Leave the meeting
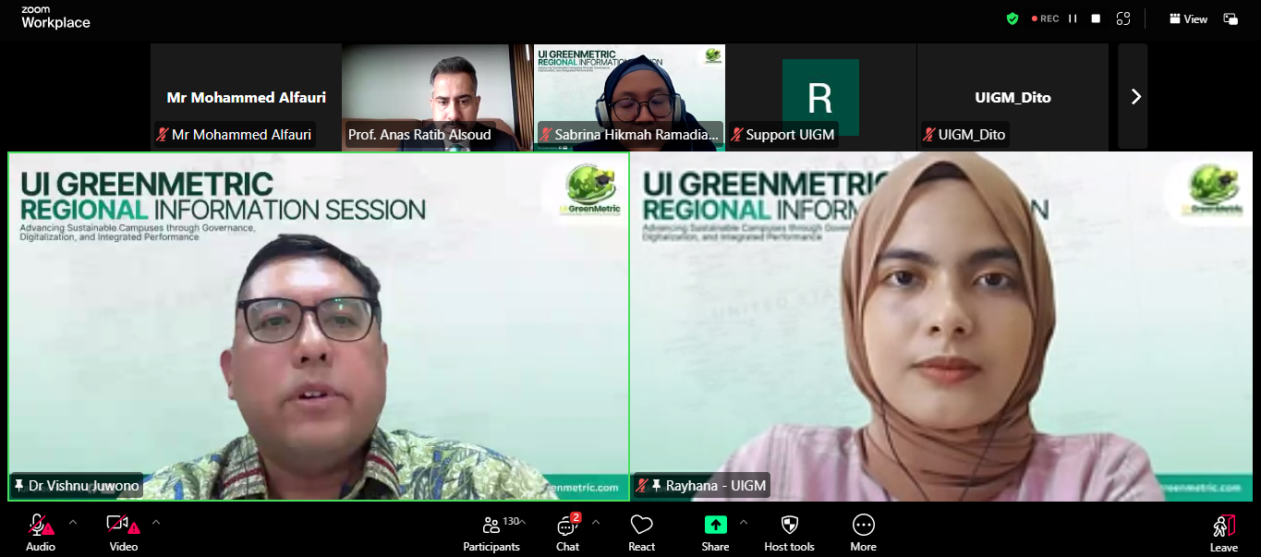Screen dimensions: 1261x557 tap(1223, 533)
